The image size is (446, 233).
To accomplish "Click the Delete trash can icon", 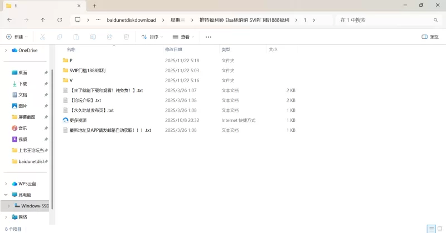I will click(126, 37).
